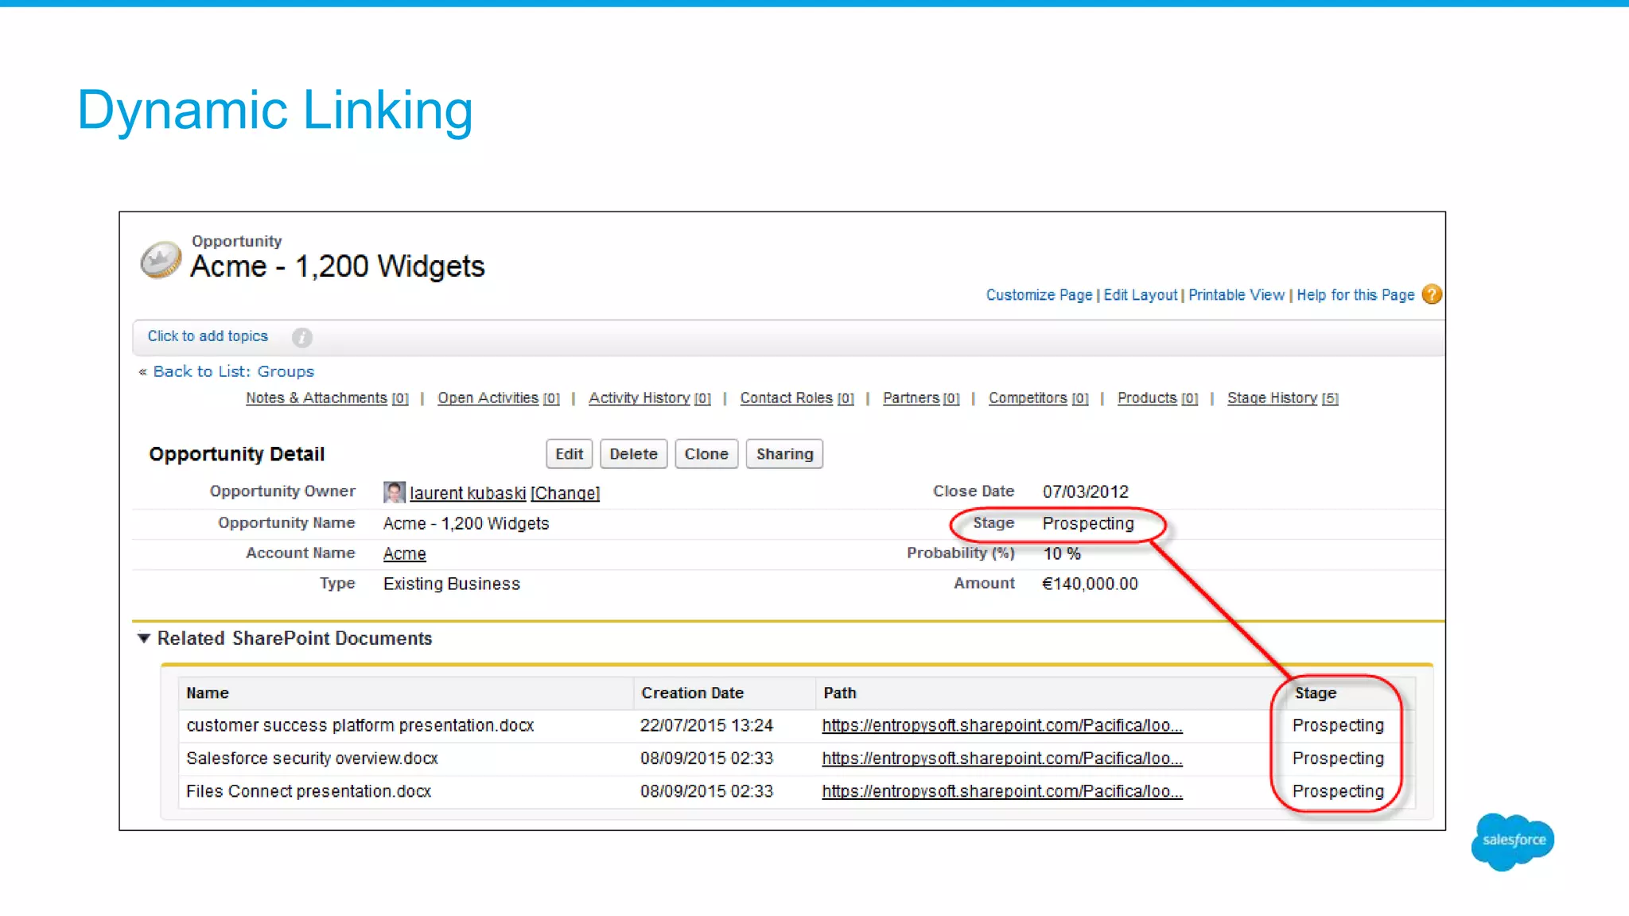This screenshot has height=916, width=1629.
Task: Select Stage cell of Files Connect presentation row
Action: [1338, 791]
